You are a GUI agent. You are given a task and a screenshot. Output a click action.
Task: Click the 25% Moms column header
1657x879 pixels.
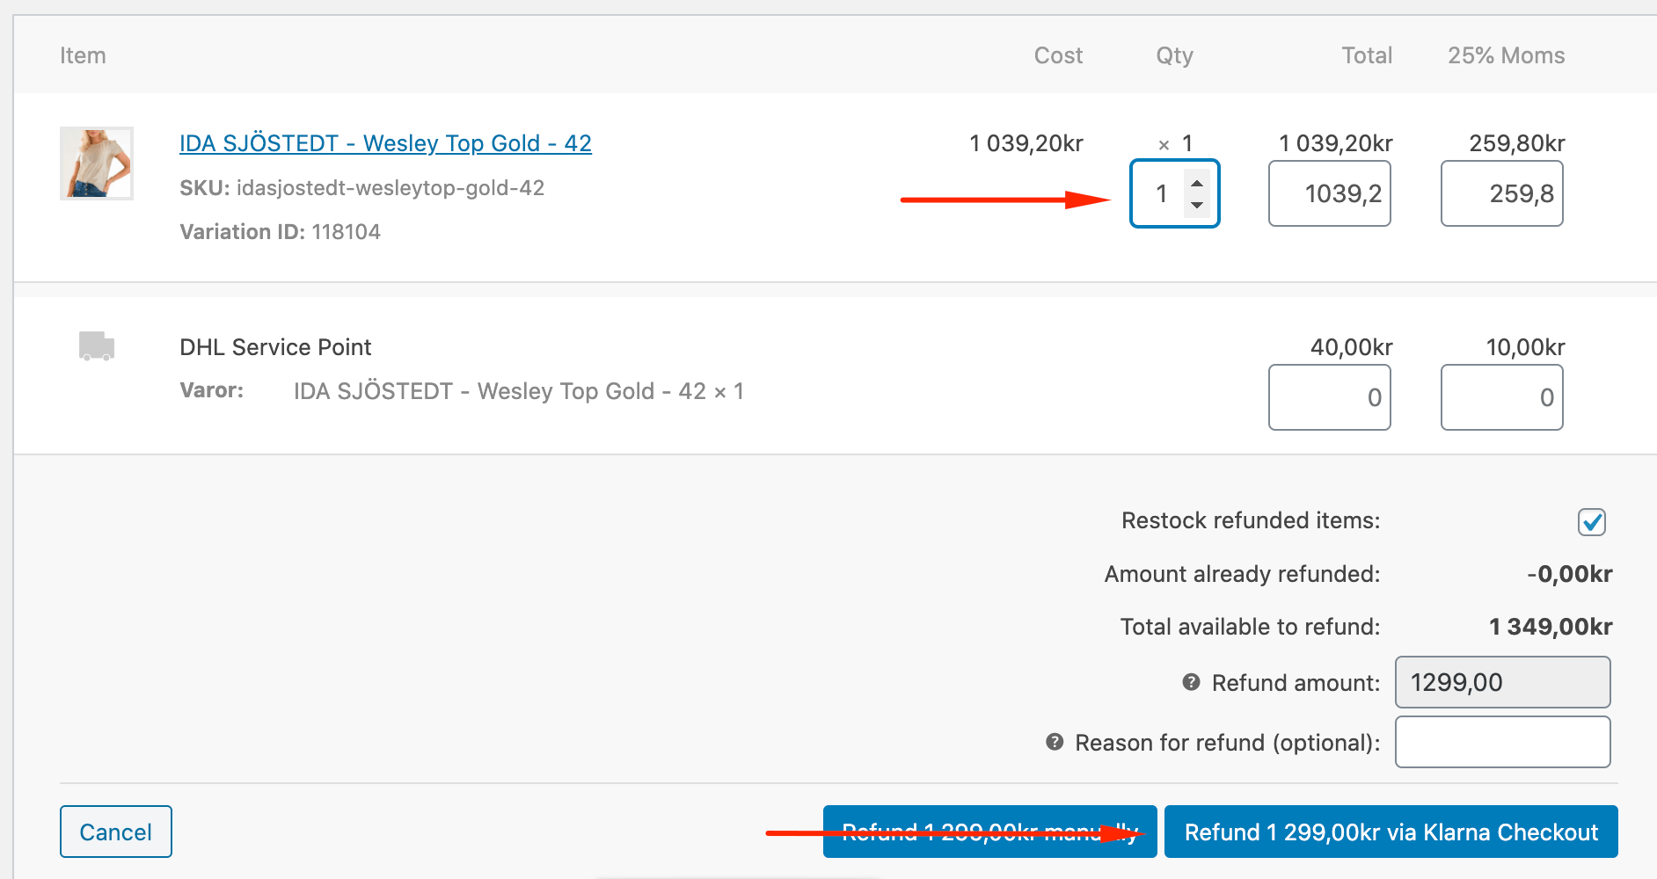pyautogui.click(x=1506, y=55)
